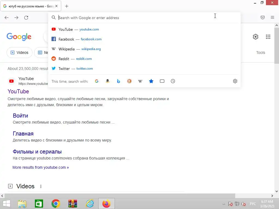Open the Войти sitelink
The width and height of the screenshot is (279, 209).
20,116
